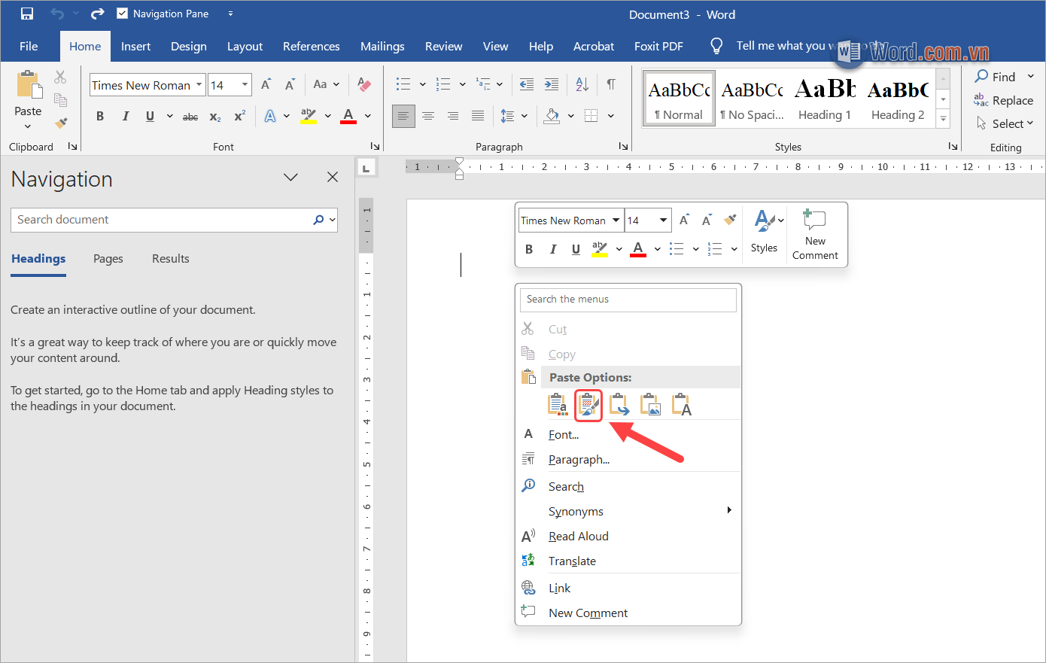
Task: Open the Find dropdown arrow
Action: point(1030,77)
